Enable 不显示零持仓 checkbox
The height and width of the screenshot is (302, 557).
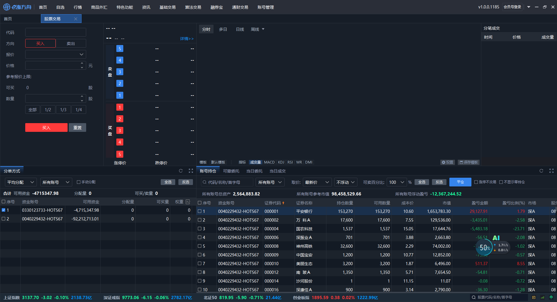point(501,182)
